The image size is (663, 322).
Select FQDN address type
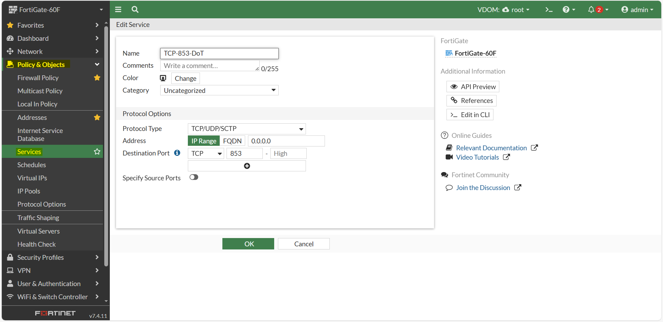click(232, 141)
